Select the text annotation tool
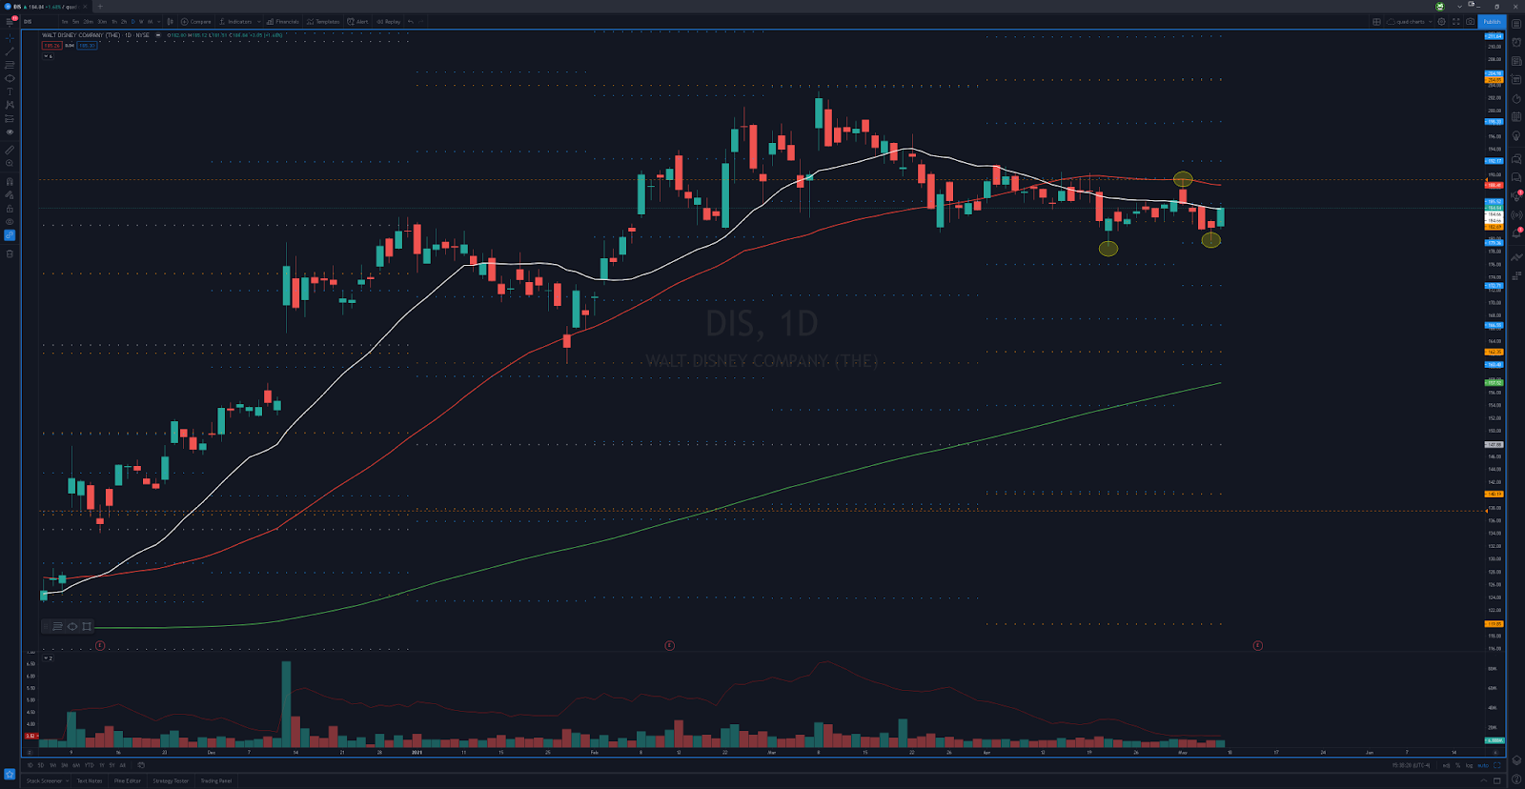This screenshot has width=1525, height=789. [x=10, y=91]
